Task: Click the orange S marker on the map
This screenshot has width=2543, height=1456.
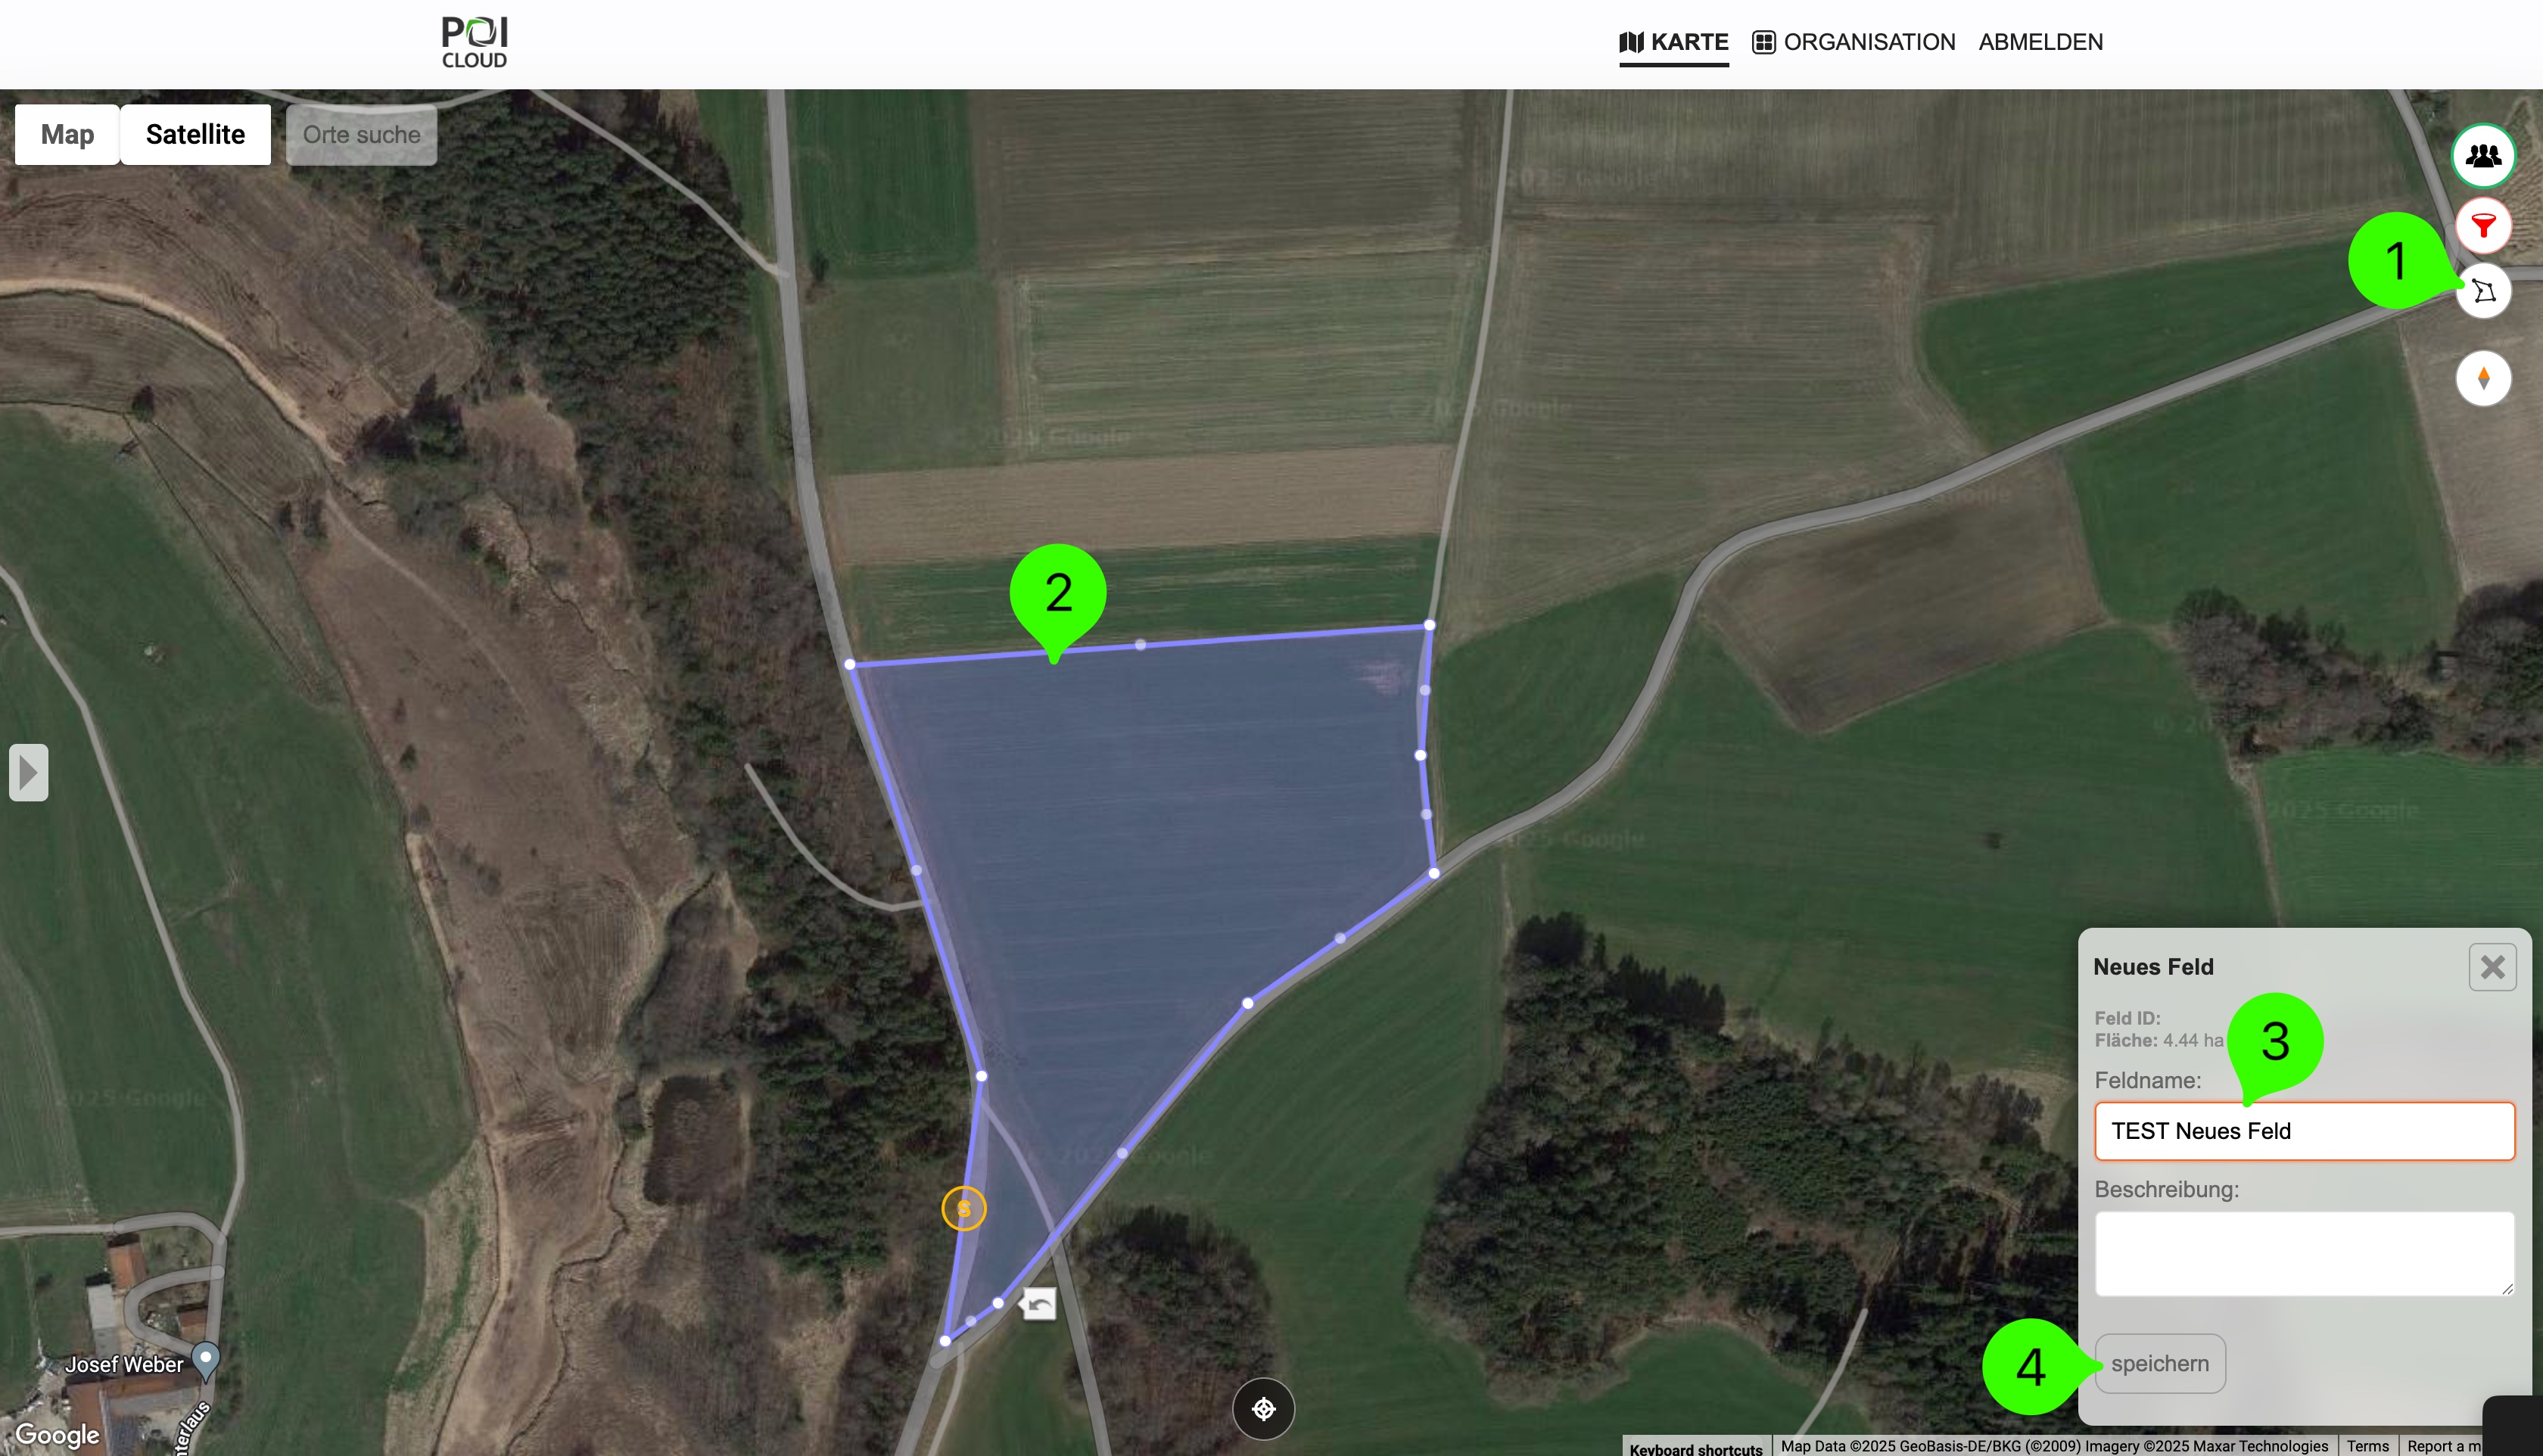Action: [x=964, y=1209]
